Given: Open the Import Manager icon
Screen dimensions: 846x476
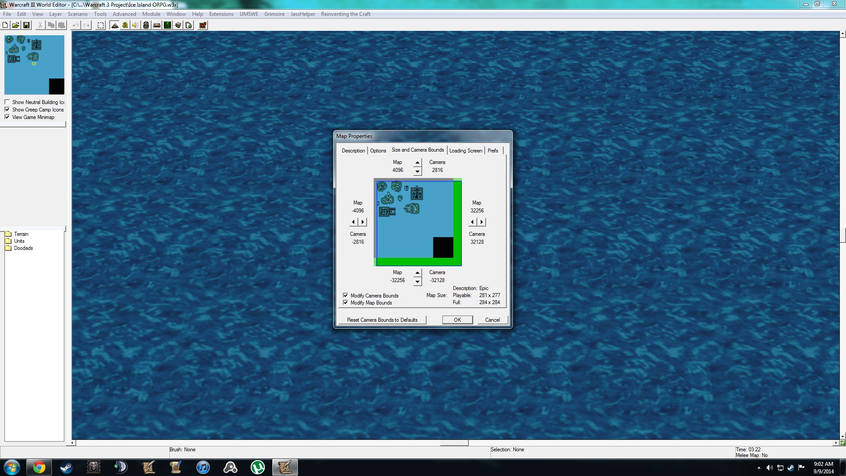Looking at the screenshot, I should (189, 25).
